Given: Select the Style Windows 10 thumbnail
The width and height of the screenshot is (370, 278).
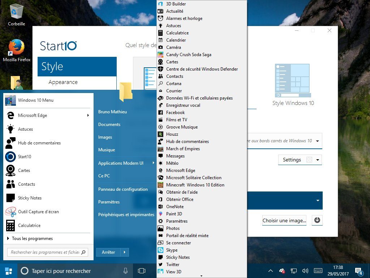Looking at the screenshot, I should tap(293, 80).
